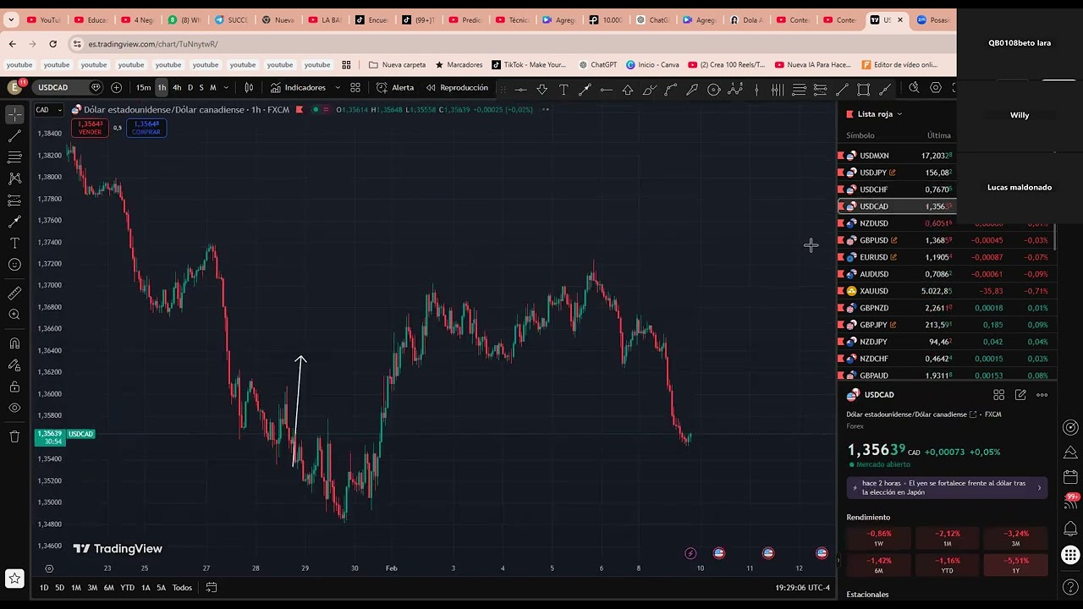
Task: Select XAUUSD in the watchlist
Action: click(946, 291)
